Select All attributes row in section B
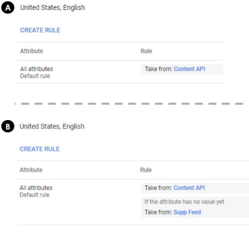The height and width of the screenshot is (232, 249). 132,202
